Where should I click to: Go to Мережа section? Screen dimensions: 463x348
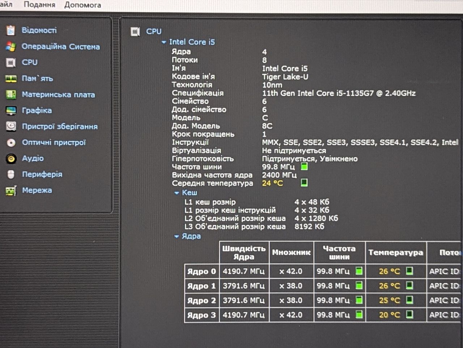coord(37,190)
